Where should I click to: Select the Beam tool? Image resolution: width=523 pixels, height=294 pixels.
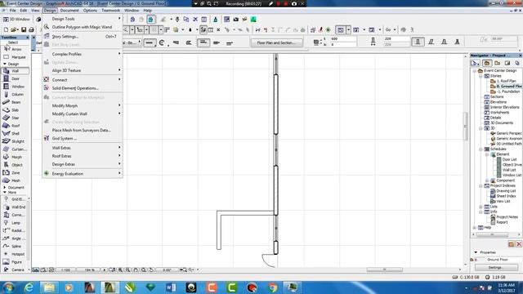tap(15, 102)
